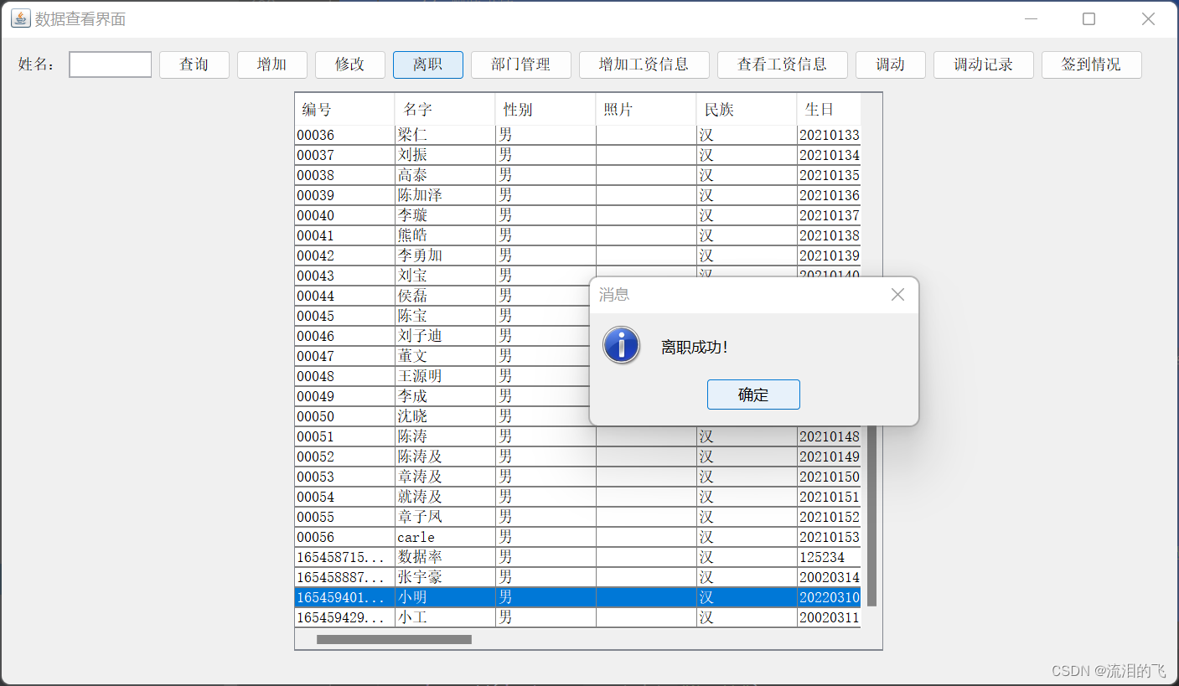Click the name cell 陈加泽
The height and width of the screenshot is (686, 1179).
[x=445, y=195]
